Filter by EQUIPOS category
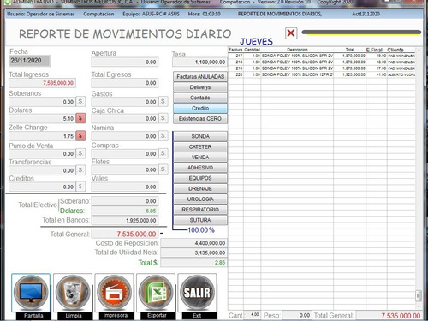The image size is (428, 321). tap(200, 178)
